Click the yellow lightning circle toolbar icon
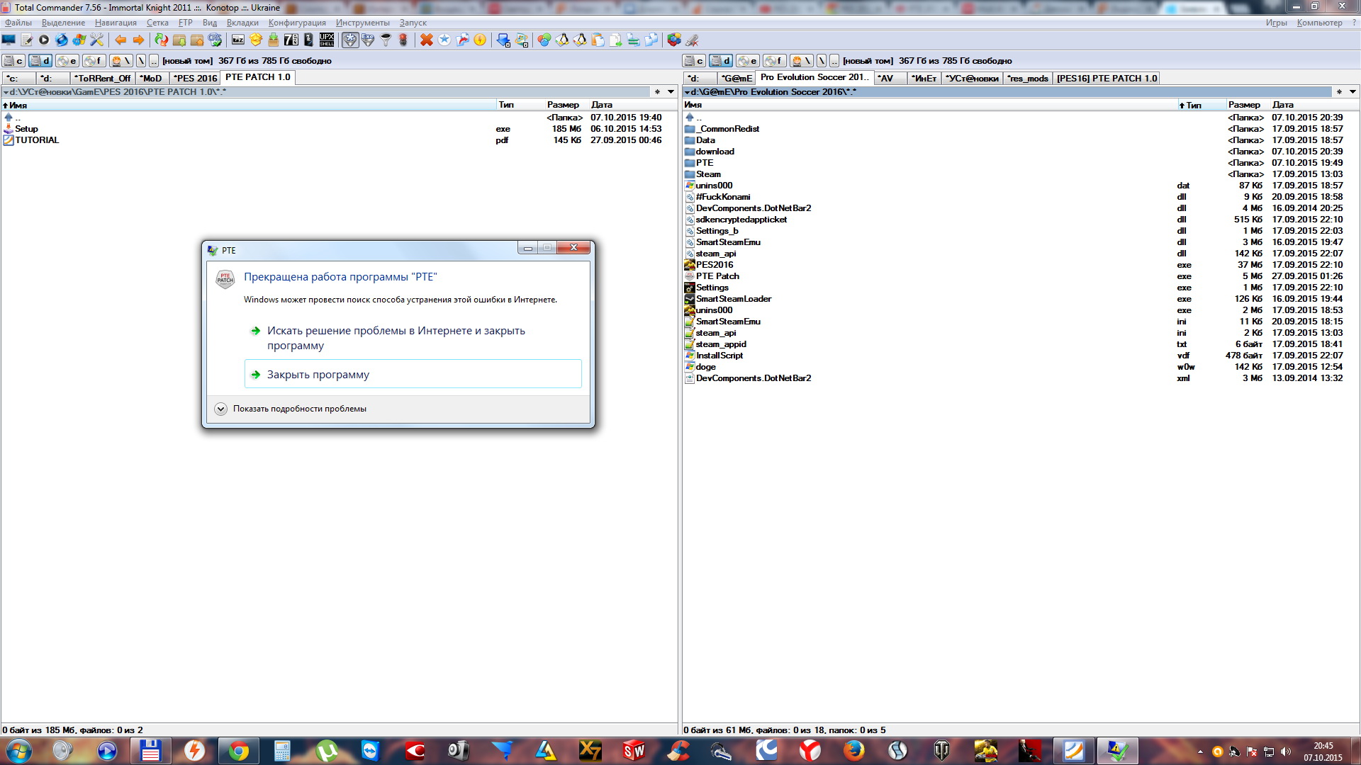 point(480,40)
